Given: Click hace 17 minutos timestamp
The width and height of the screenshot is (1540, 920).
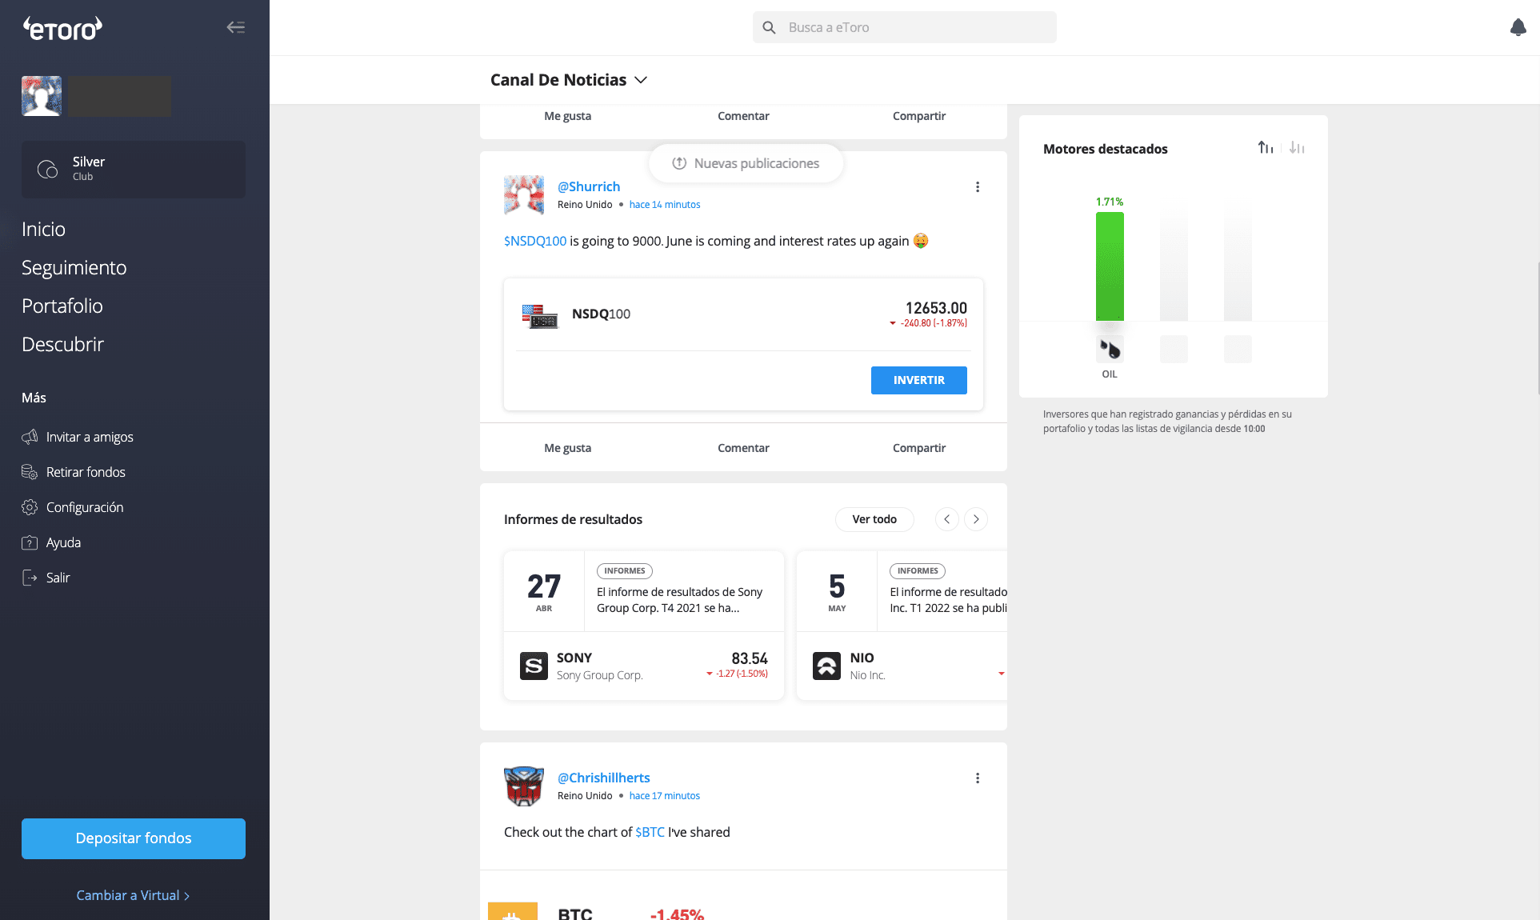Looking at the screenshot, I should tap(665, 796).
